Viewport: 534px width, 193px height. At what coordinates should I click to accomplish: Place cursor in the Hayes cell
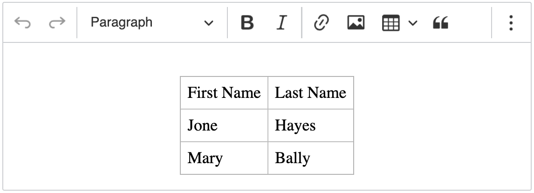pyautogui.click(x=311, y=125)
